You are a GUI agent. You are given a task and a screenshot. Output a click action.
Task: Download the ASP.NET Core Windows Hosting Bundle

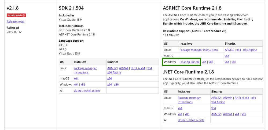(189, 62)
